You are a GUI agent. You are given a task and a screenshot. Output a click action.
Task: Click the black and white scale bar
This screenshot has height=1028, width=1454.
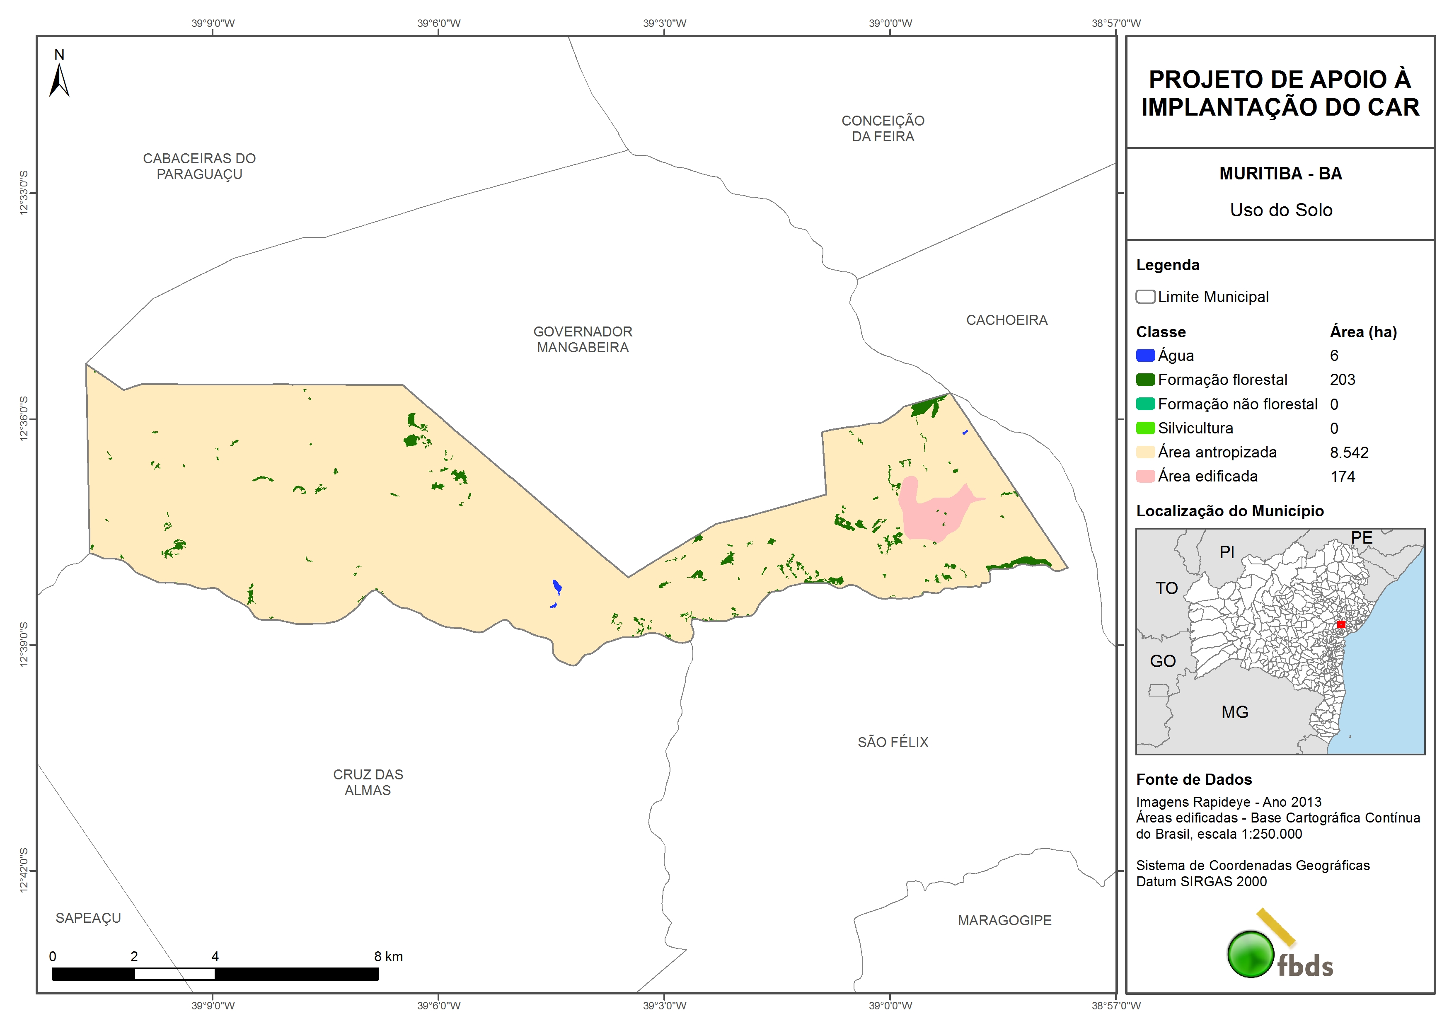215,974
